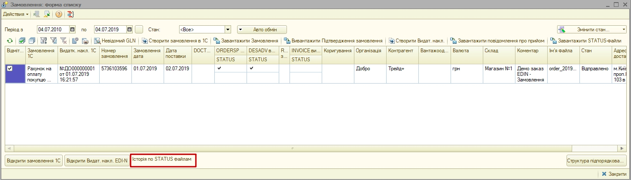Viewport: 631px width, 180px height.
Task: Click Історія по STATUS файлам button
Action: (163, 159)
